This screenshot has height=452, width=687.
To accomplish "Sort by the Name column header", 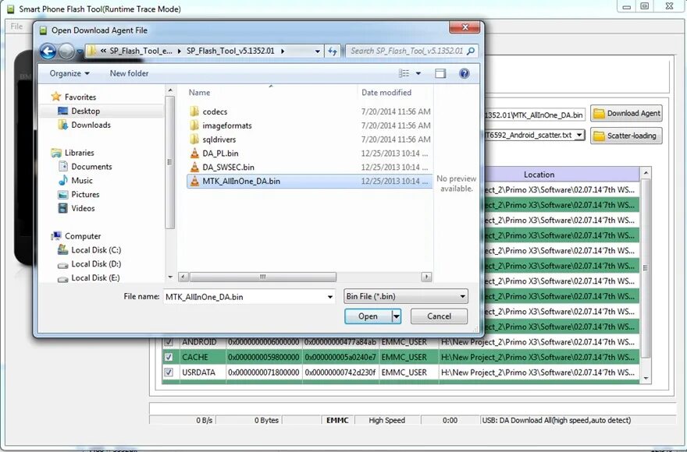I will (199, 93).
